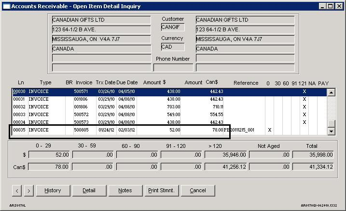The height and width of the screenshot is (211, 346).
Task: Close the Accounts Receivable window
Action: (x=339, y=6)
